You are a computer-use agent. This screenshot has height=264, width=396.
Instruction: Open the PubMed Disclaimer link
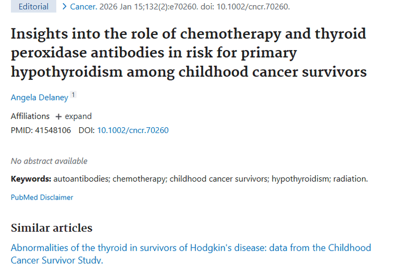tap(42, 197)
